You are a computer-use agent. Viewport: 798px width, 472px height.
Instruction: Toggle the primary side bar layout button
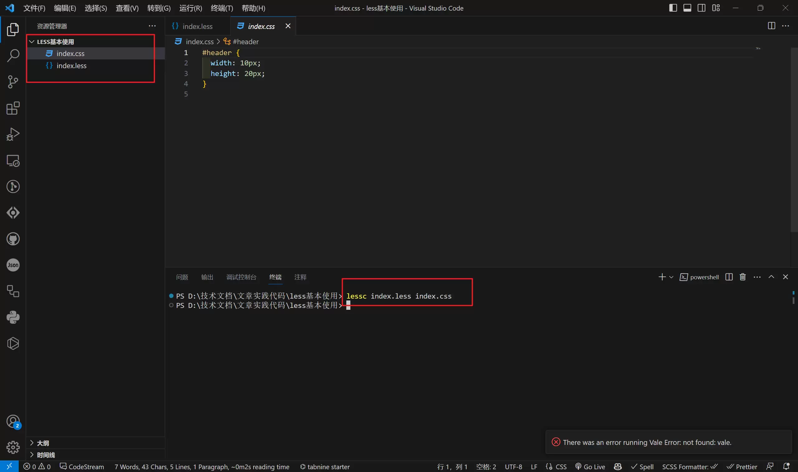pos(673,8)
